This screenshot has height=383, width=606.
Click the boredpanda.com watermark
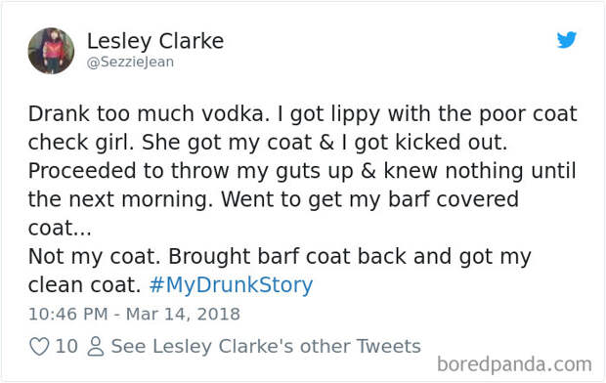tap(514, 364)
